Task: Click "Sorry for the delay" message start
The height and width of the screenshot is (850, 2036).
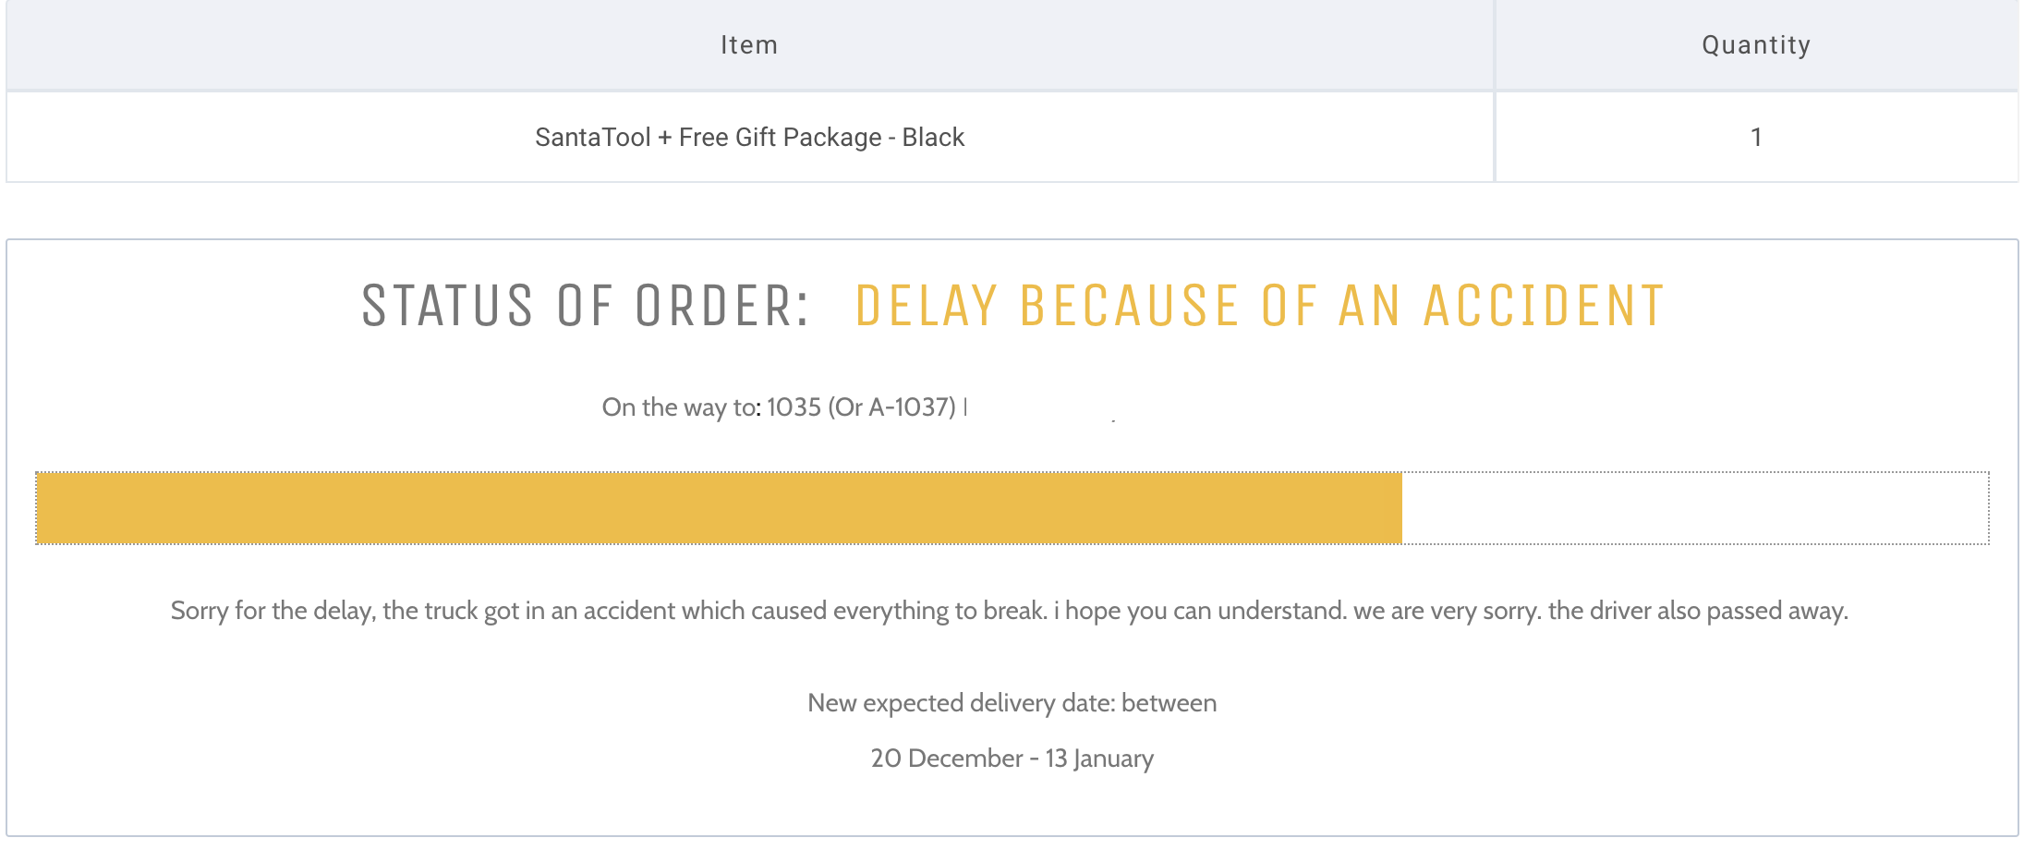Action: pos(273,611)
